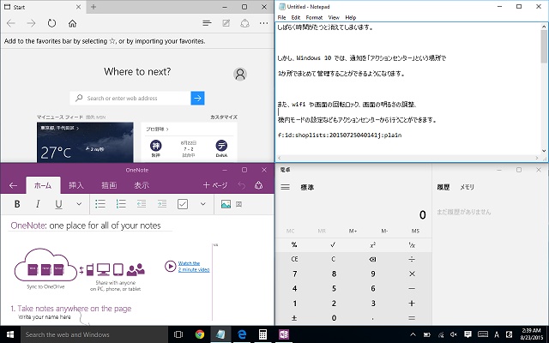Click OneNote camera icon beside picture
Image resolution: width=549 pixels, height=343 pixels.
pos(238,204)
